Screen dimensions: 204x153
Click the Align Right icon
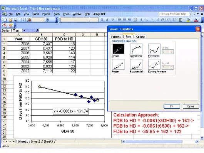point(130,20)
